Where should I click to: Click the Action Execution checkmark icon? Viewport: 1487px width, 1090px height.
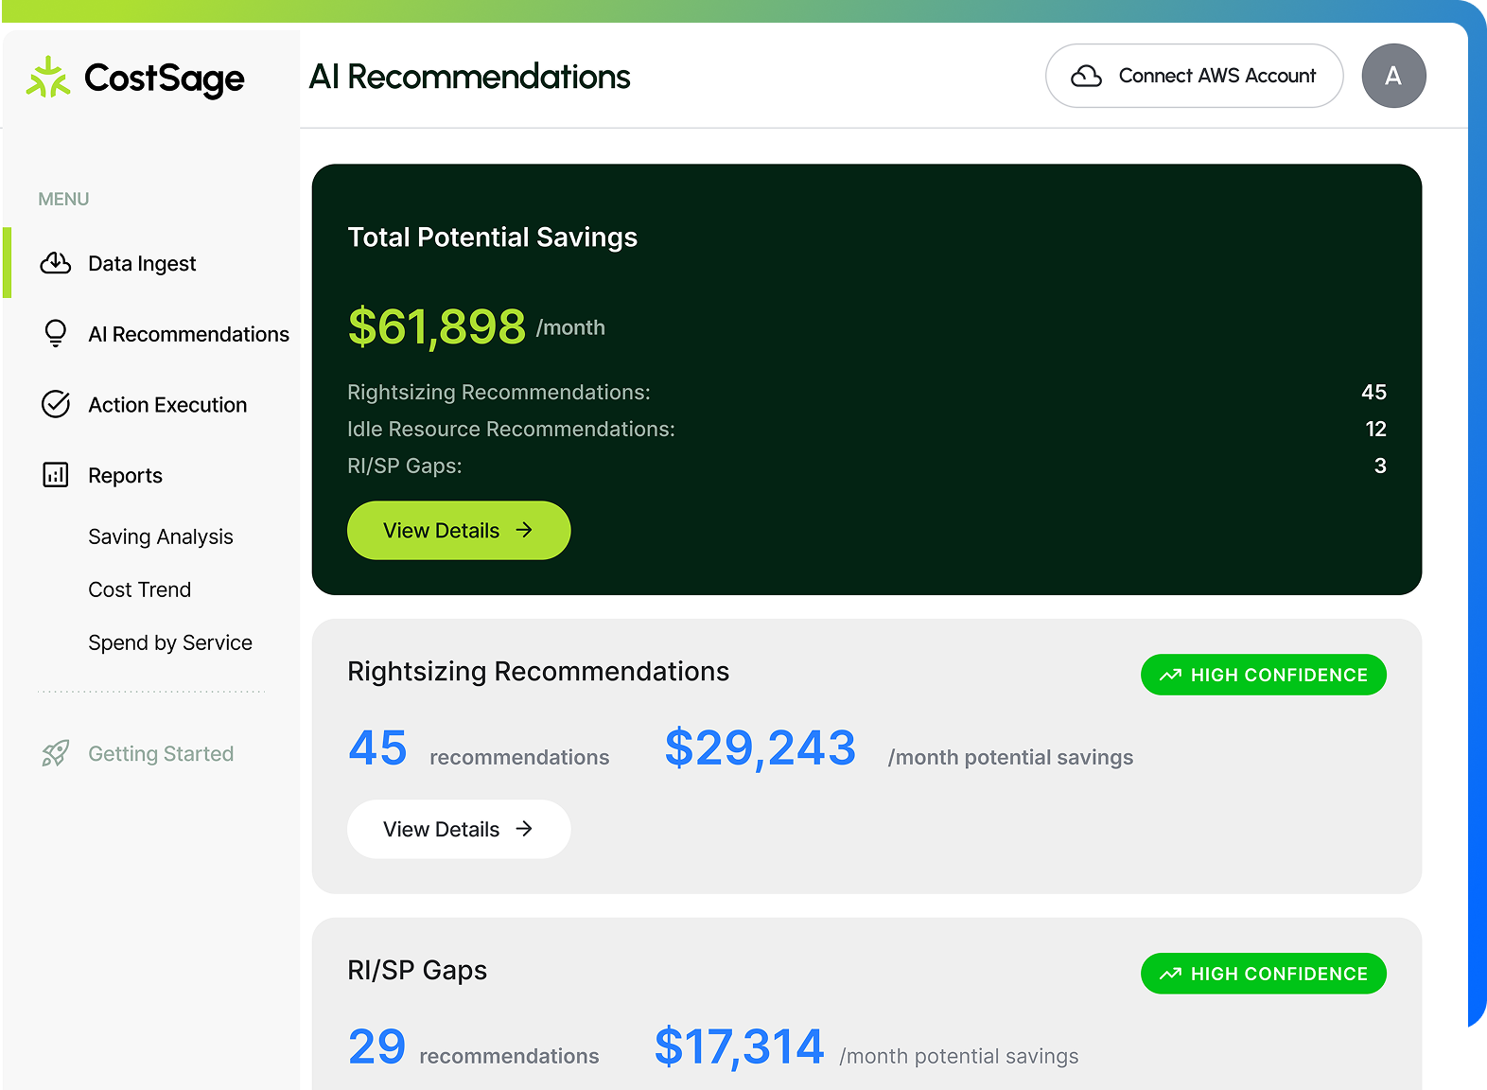(56, 404)
